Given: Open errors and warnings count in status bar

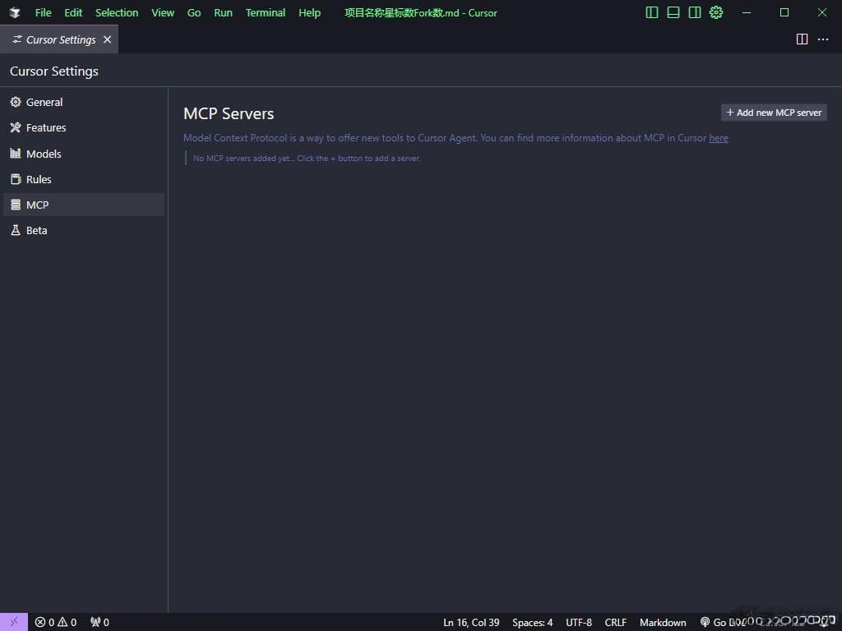Looking at the screenshot, I should click(x=56, y=622).
